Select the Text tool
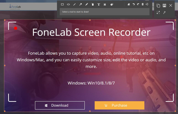The height and width of the screenshot is (114, 178). 99,4
